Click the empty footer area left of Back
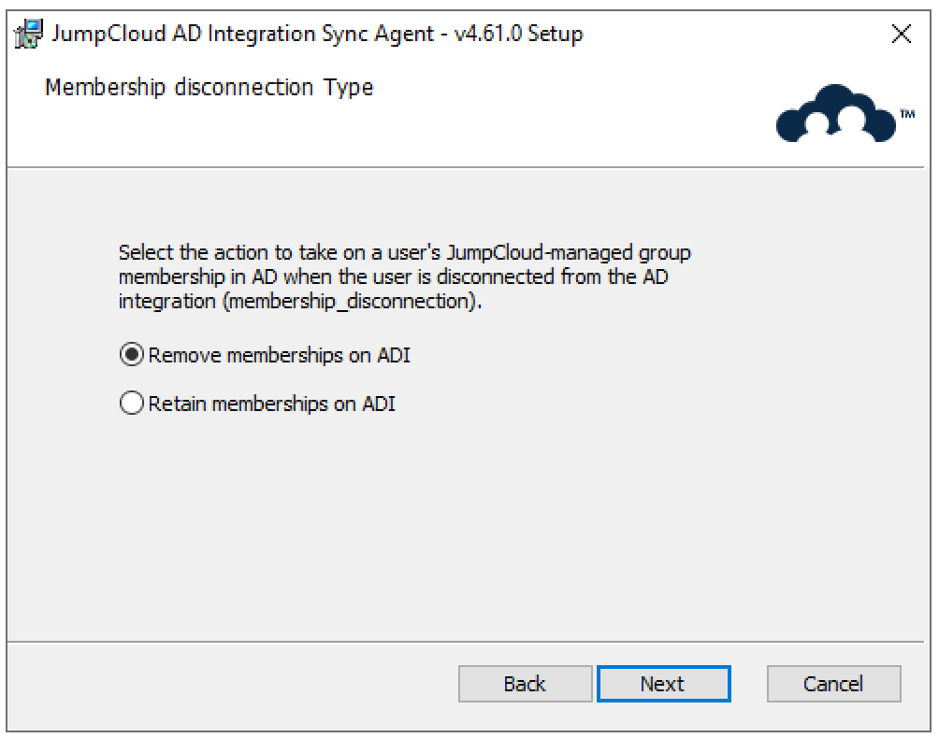Viewport: 939px width, 738px height. [x=234, y=684]
